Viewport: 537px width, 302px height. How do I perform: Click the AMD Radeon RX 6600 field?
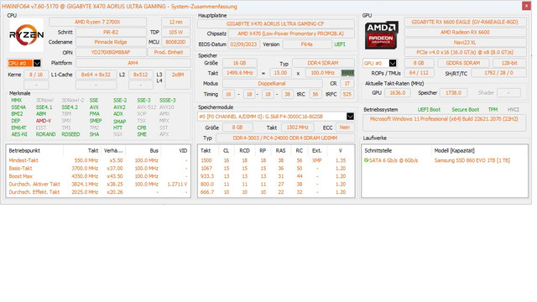pyautogui.click(x=465, y=32)
